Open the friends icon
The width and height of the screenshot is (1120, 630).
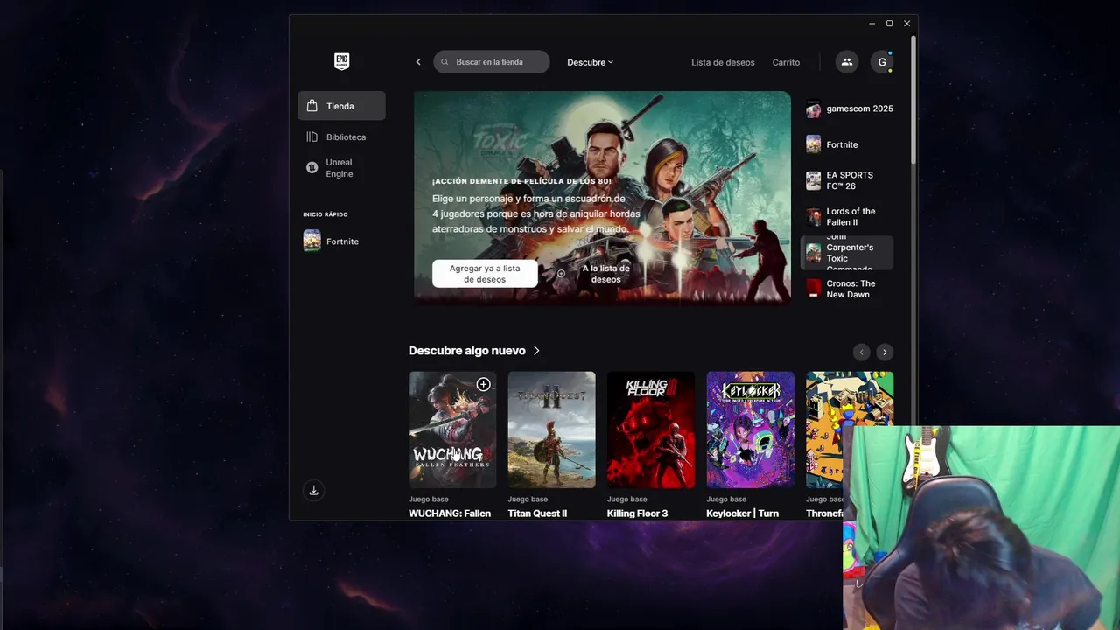click(x=846, y=61)
